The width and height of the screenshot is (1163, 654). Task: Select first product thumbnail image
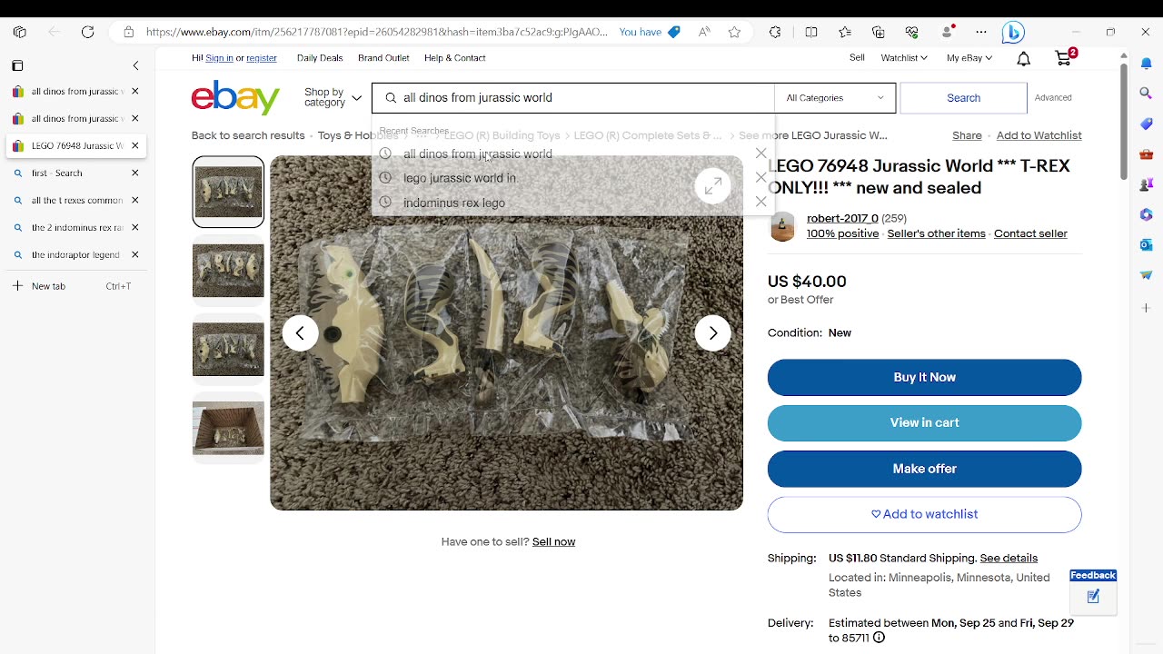click(x=228, y=192)
